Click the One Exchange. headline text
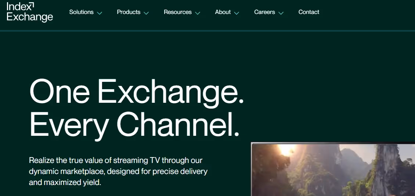This screenshot has width=415, height=196. point(136,92)
